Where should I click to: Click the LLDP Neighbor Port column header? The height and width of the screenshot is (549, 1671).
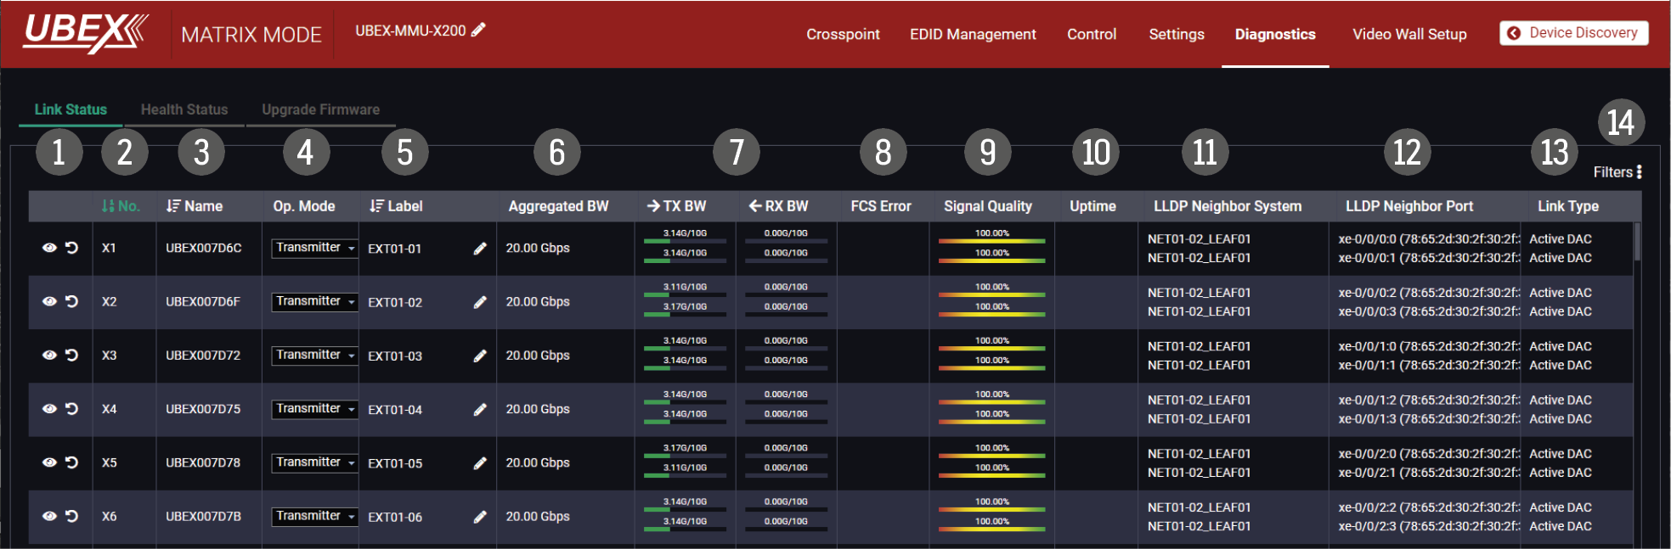(1409, 206)
